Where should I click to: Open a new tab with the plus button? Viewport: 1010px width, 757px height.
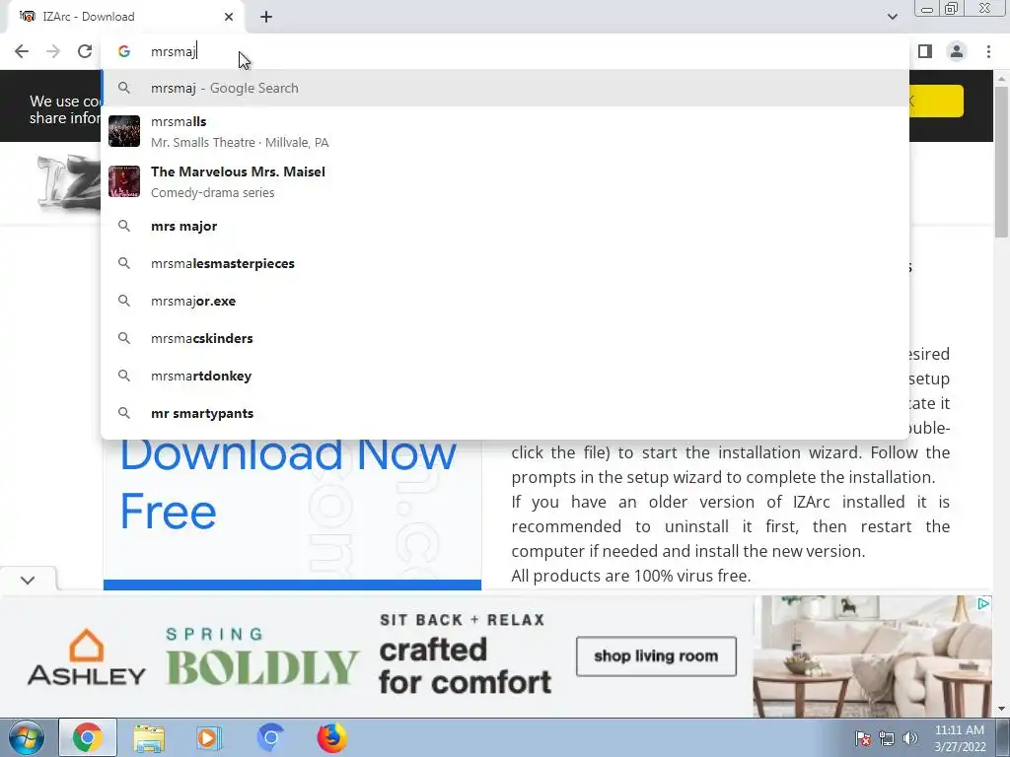pyautogui.click(x=266, y=17)
